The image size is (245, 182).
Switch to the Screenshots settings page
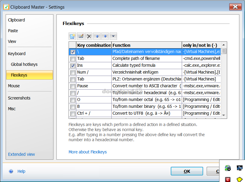coord(19,98)
